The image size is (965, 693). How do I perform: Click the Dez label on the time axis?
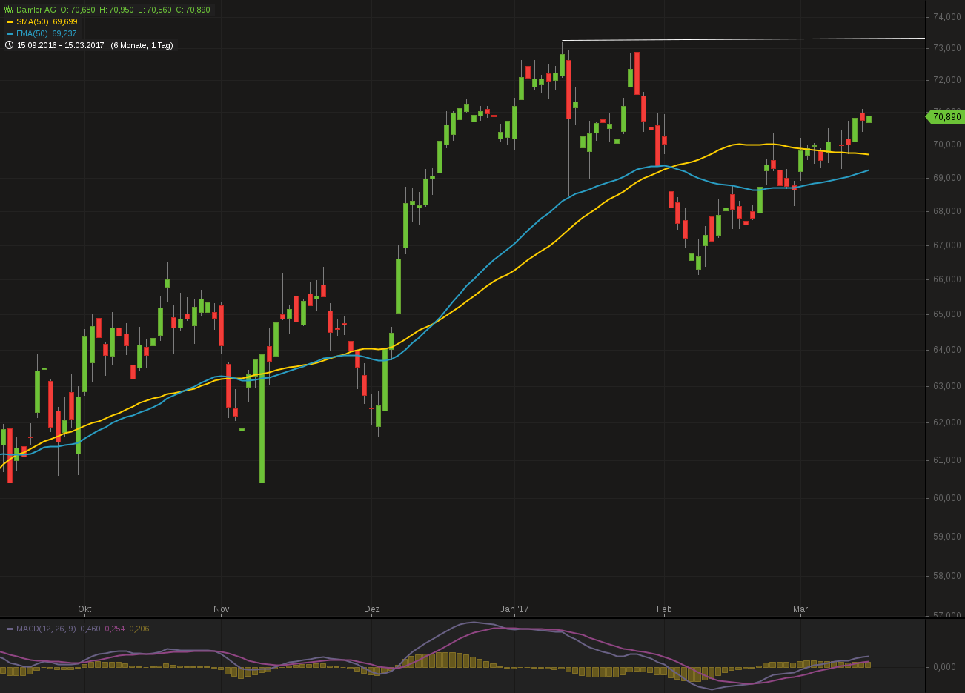pos(372,609)
